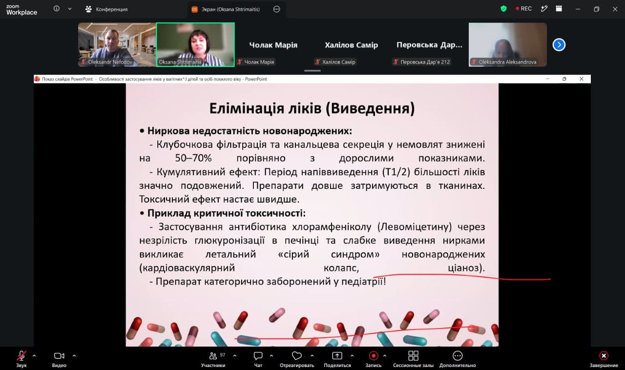
Task: Select Oksana Shtrimaitis video thumbnail
Action: (195, 44)
